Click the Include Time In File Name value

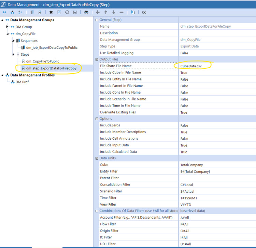coord(184,106)
